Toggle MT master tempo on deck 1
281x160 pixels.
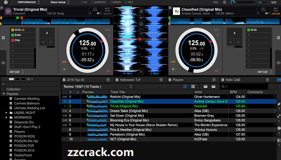108,71
